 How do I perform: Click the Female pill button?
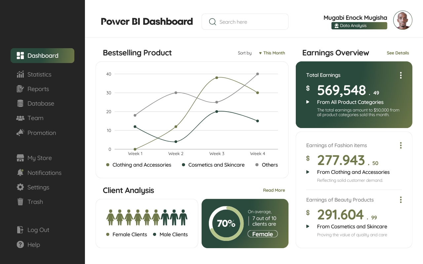tap(263, 234)
